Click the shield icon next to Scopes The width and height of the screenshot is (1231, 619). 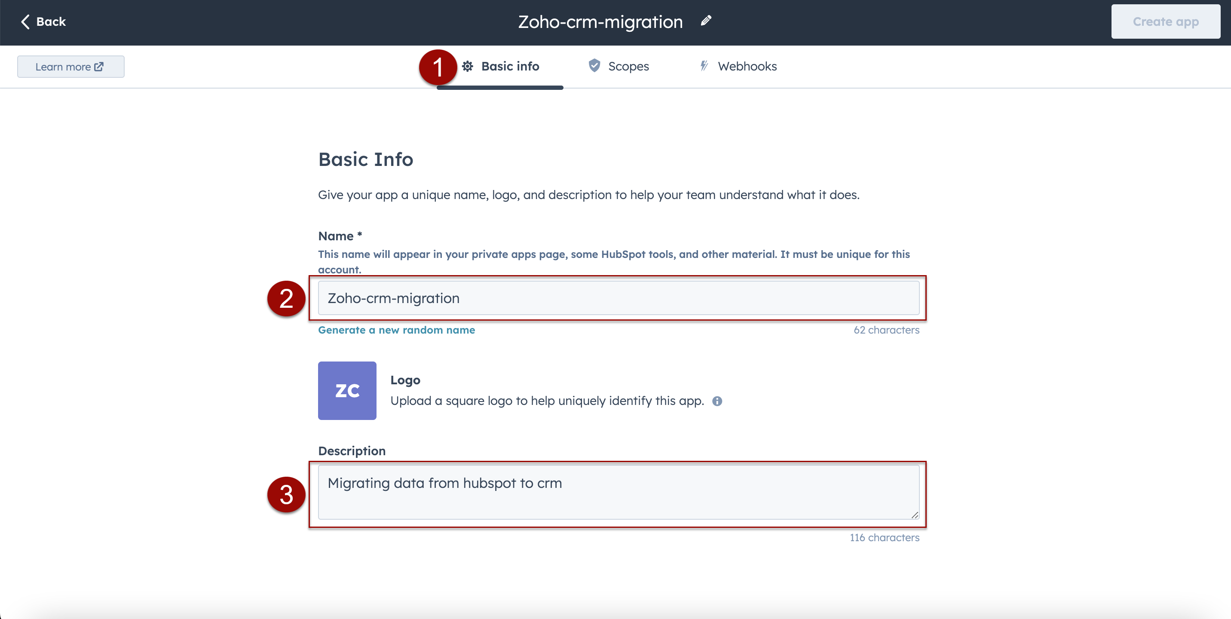click(x=594, y=65)
